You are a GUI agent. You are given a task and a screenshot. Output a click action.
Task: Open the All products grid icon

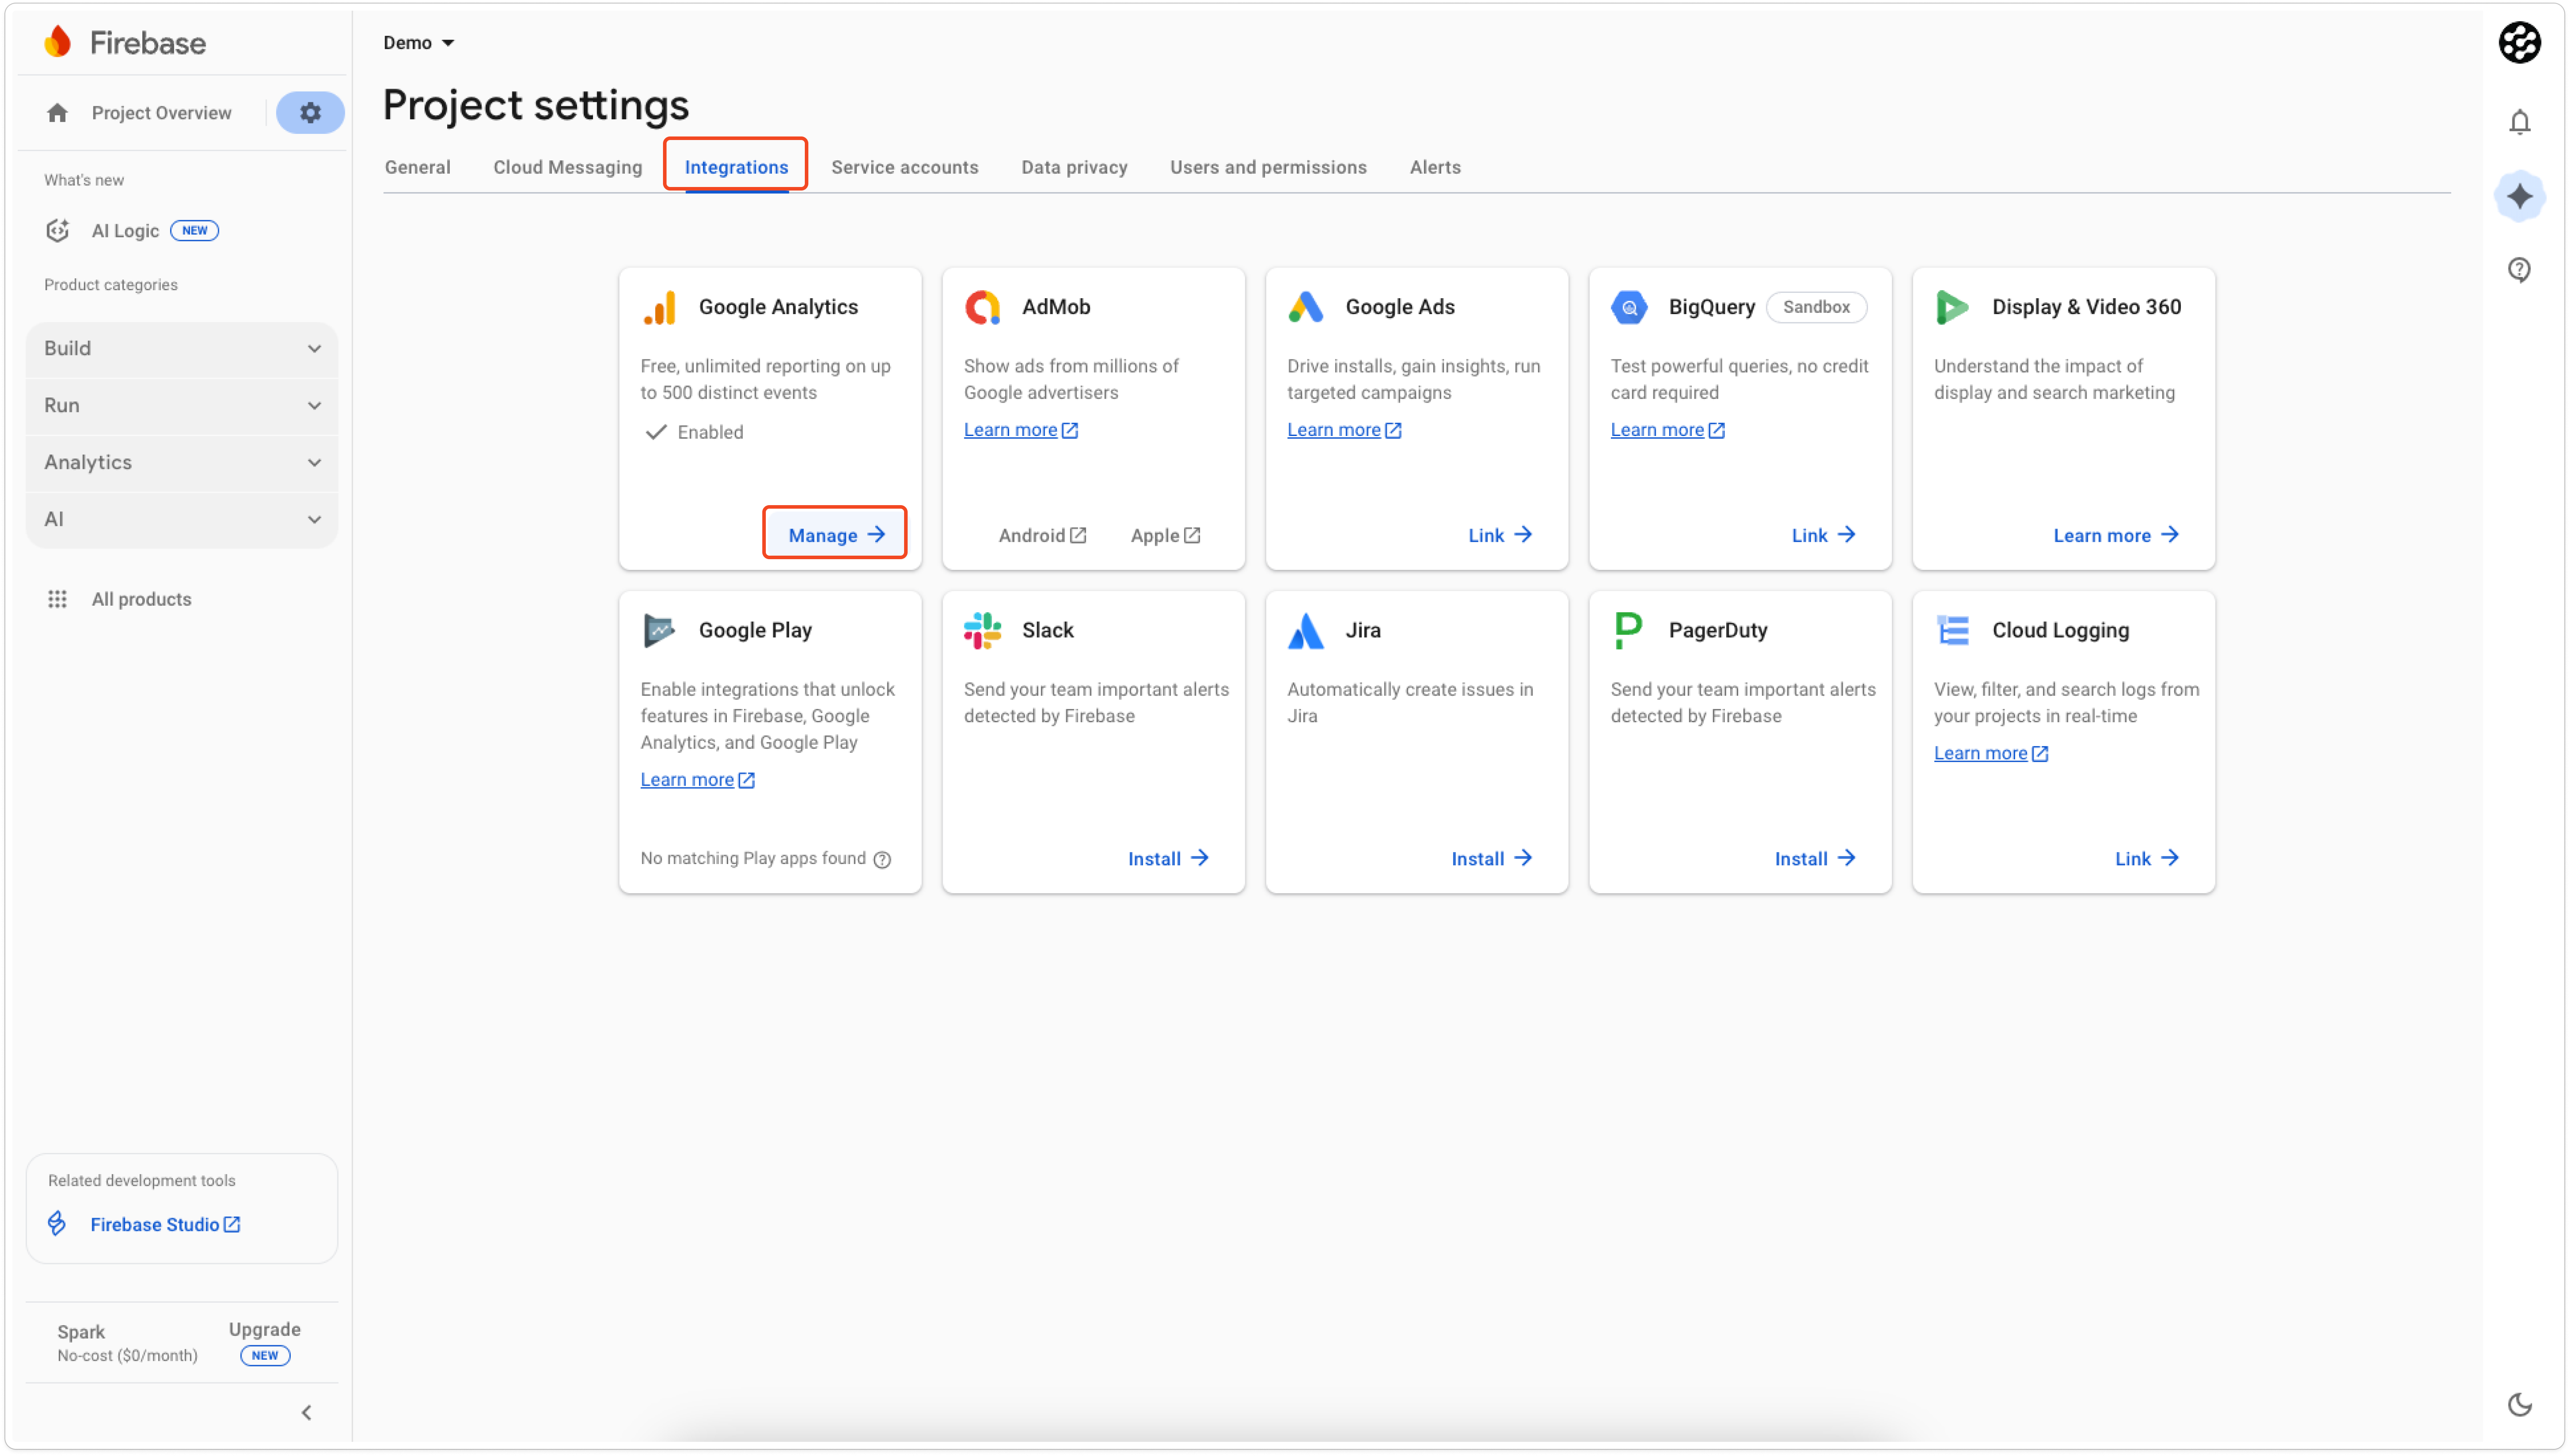(x=57, y=599)
